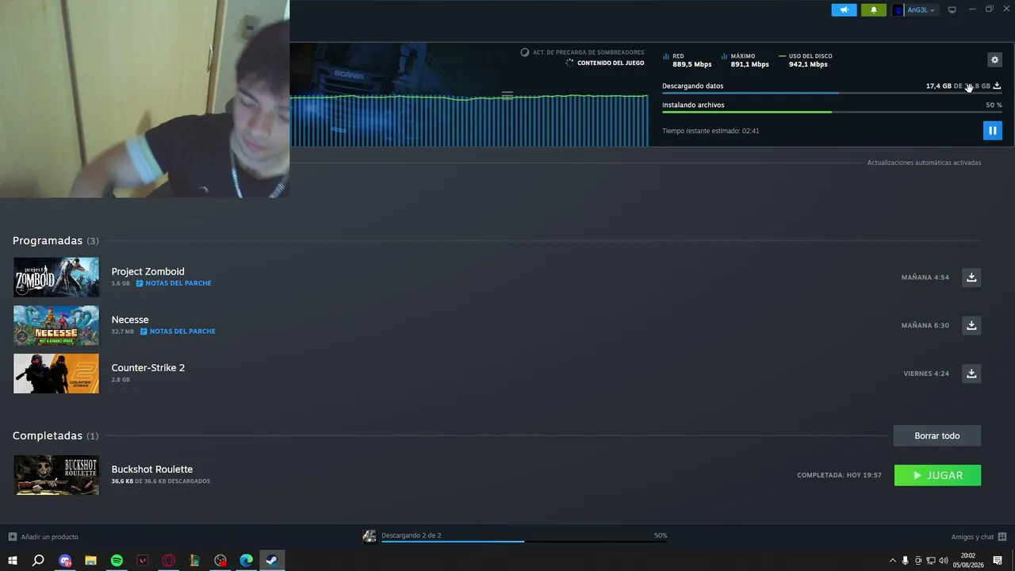Open the Windows Start menu
The height and width of the screenshot is (571, 1015).
(x=13, y=561)
